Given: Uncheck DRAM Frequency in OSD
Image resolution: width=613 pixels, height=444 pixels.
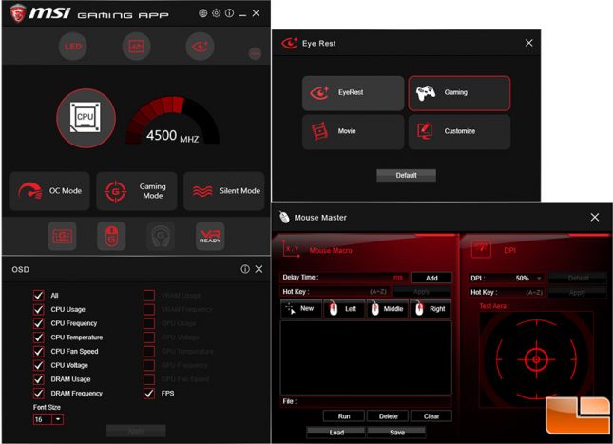Looking at the screenshot, I should pos(38,394).
